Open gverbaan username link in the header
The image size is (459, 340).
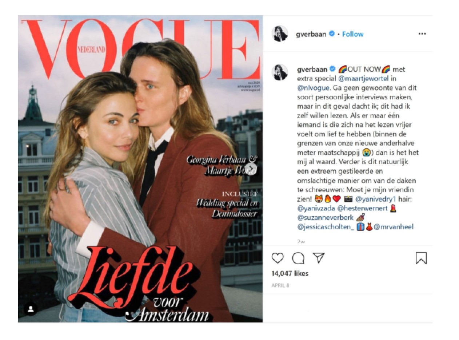coord(312,34)
